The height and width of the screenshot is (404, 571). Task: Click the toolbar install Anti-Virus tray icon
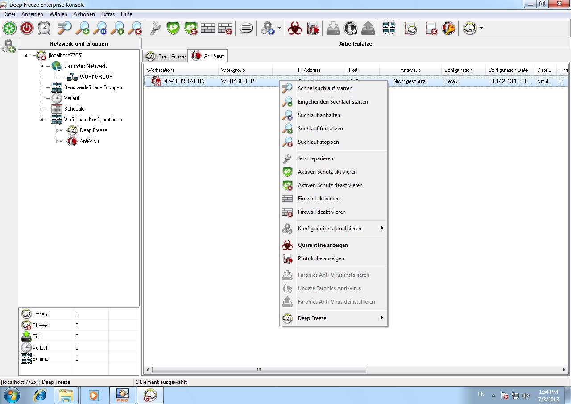333,29
